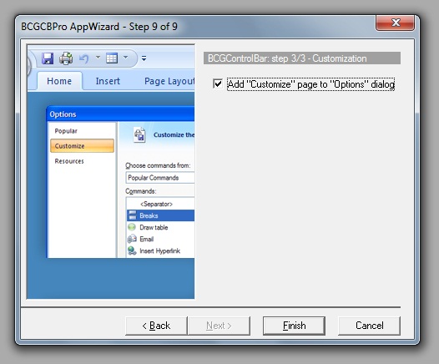Click the BCGControlBar step 3/3 Customization header
This screenshot has width=439, height=364.
(x=302, y=58)
